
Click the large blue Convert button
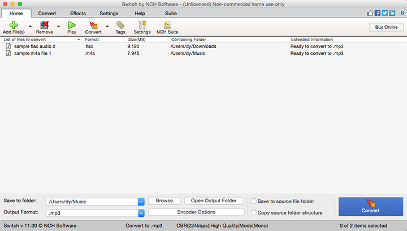click(371, 207)
